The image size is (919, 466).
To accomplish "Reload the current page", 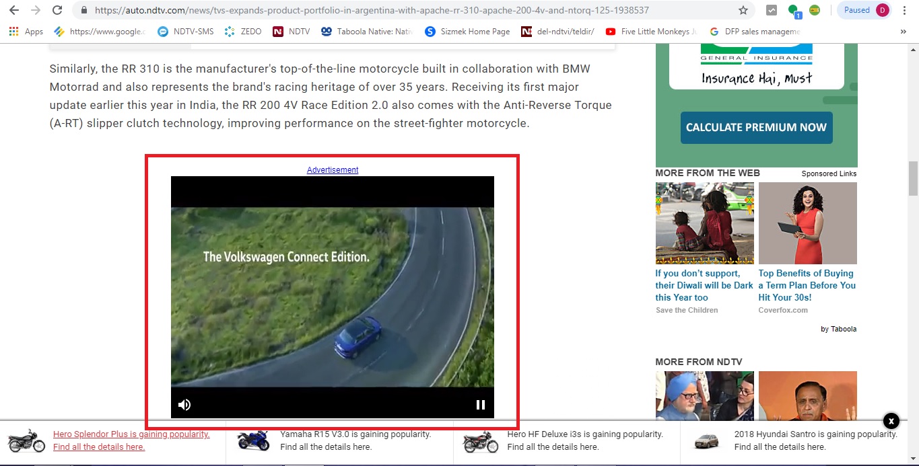I will pyautogui.click(x=57, y=10).
